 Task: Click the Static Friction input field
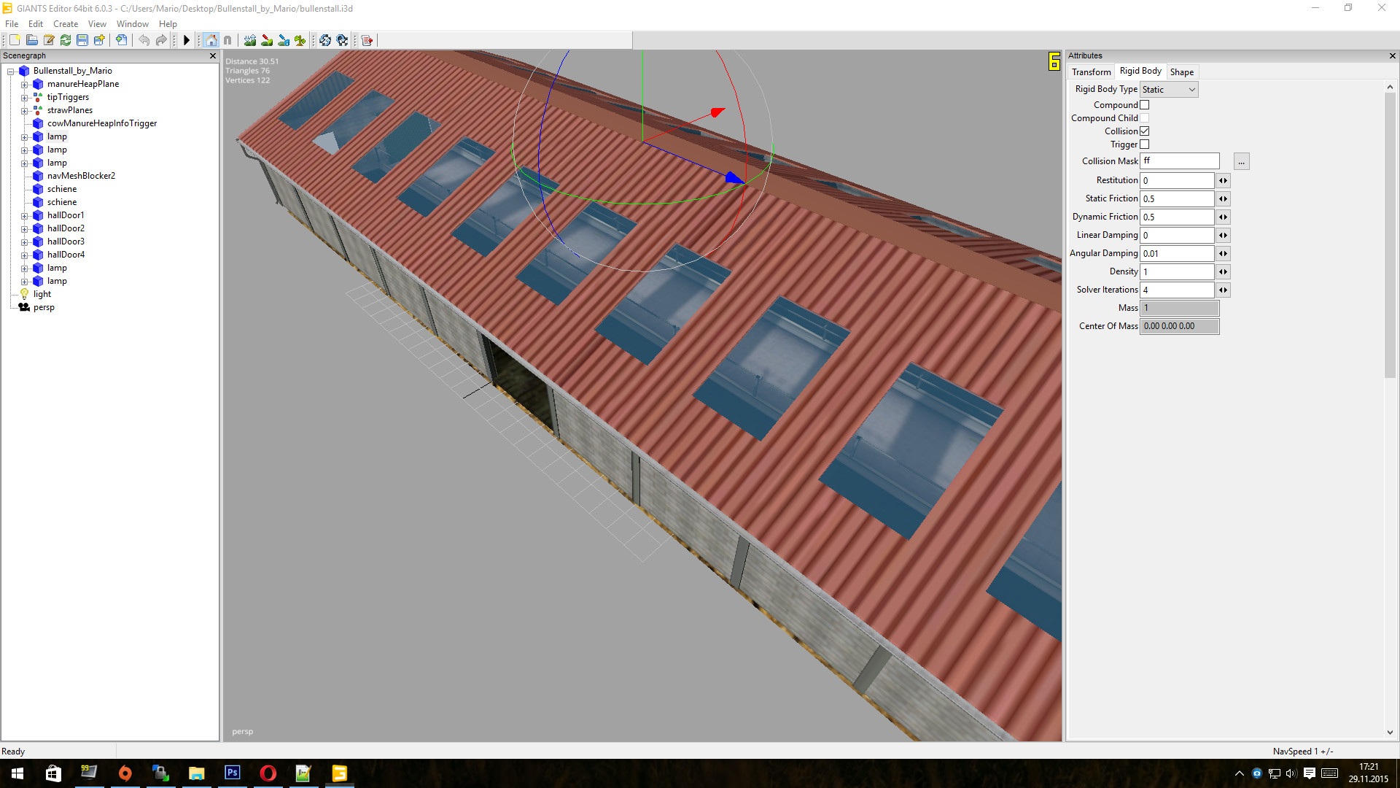(1177, 198)
